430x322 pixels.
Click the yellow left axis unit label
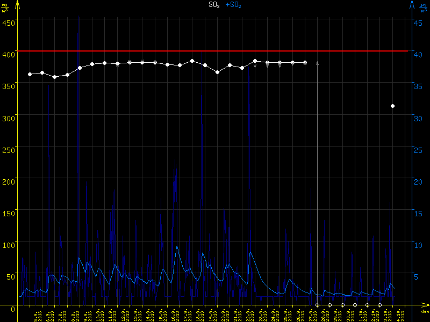pos(5,8)
